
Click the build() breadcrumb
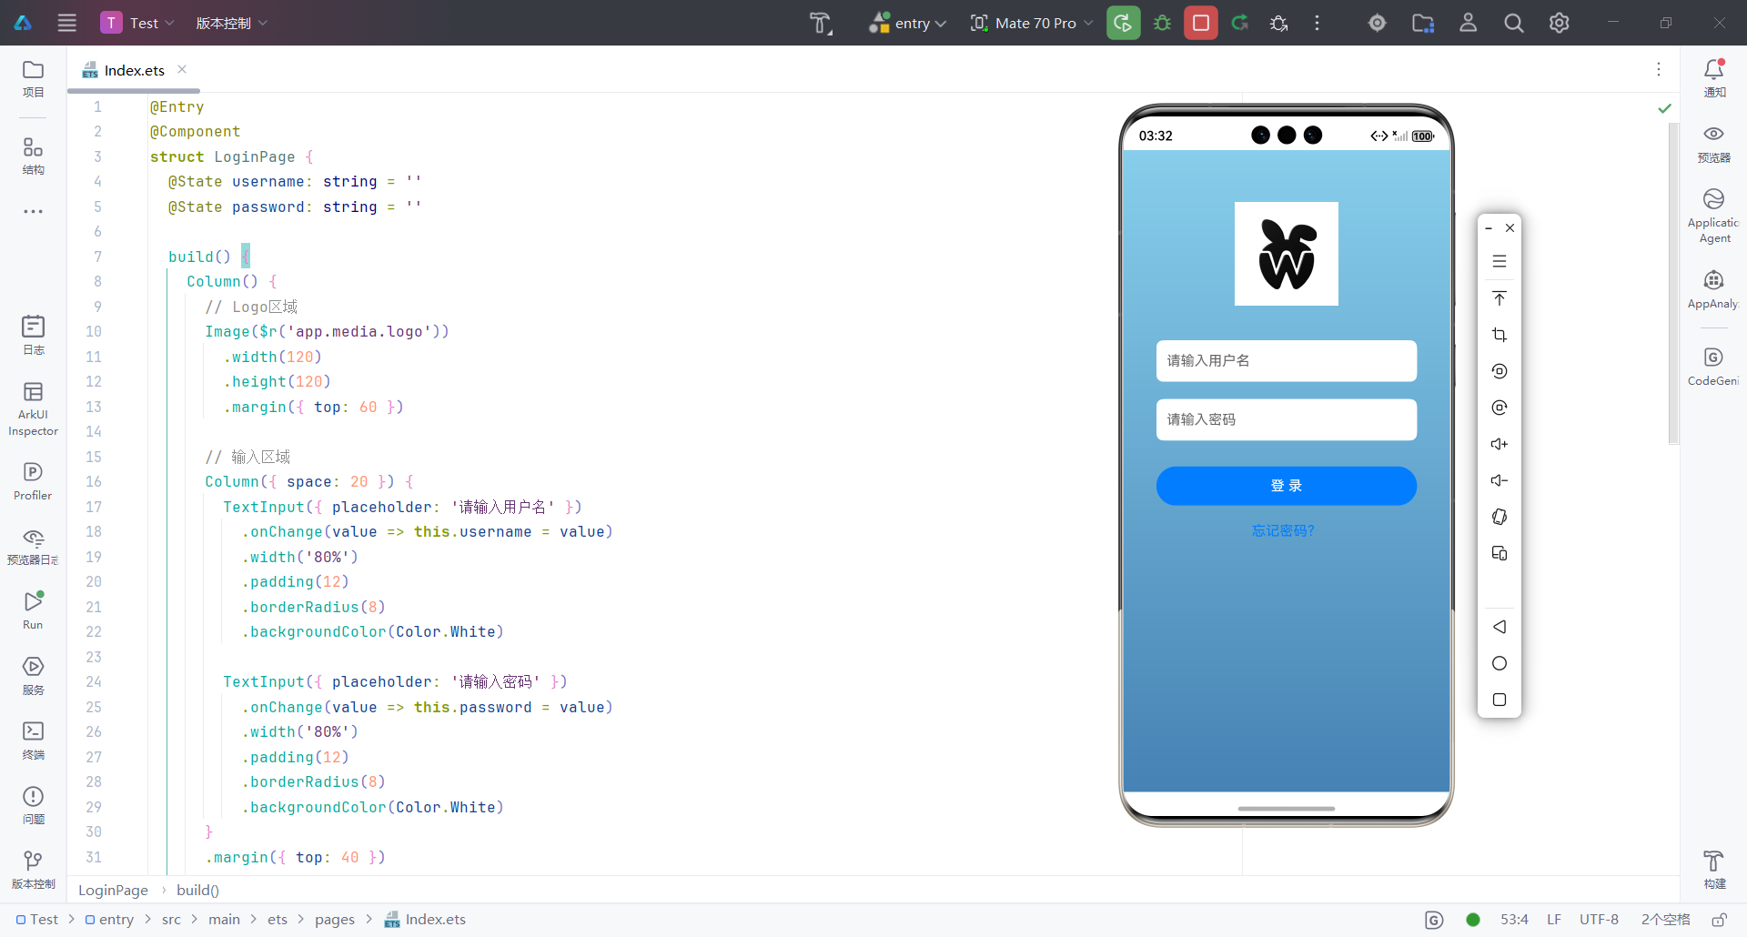(197, 890)
